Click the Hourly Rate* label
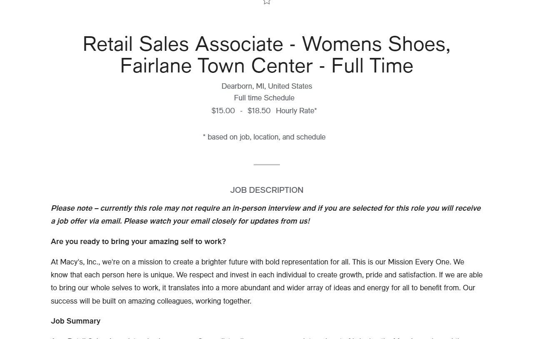The image size is (539, 339). click(x=296, y=111)
